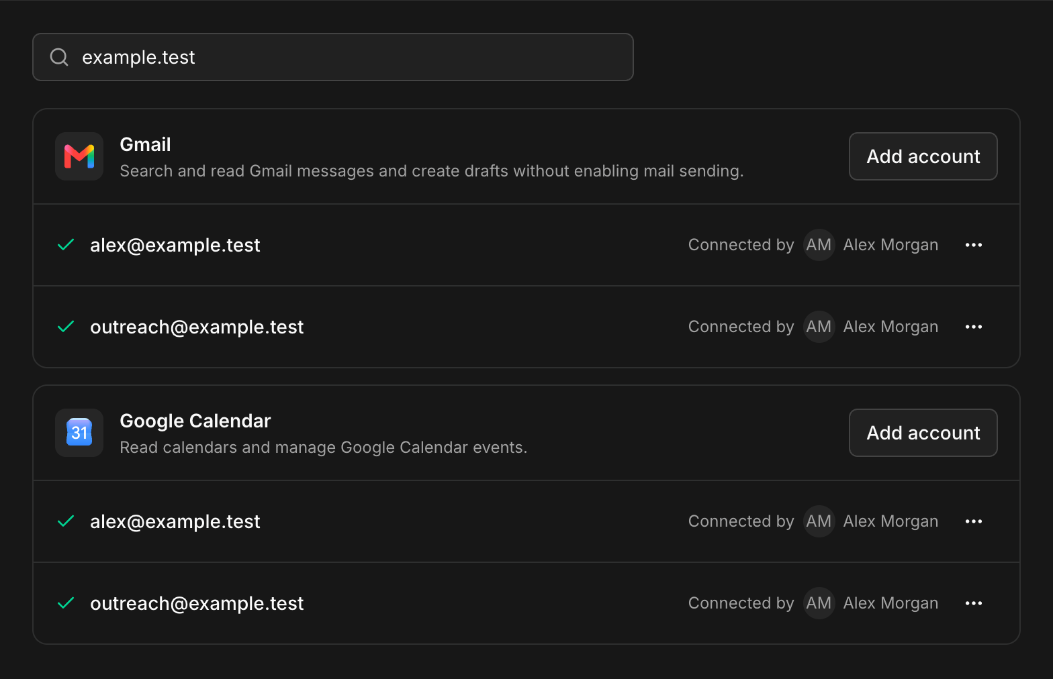Click the green checkmark beside Gmail outreach@example.test

pyautogui.click(x=66, y=327)
